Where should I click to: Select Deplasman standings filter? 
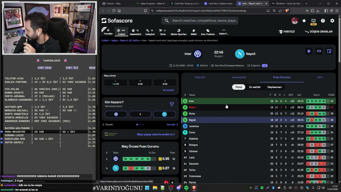point(274,87)
